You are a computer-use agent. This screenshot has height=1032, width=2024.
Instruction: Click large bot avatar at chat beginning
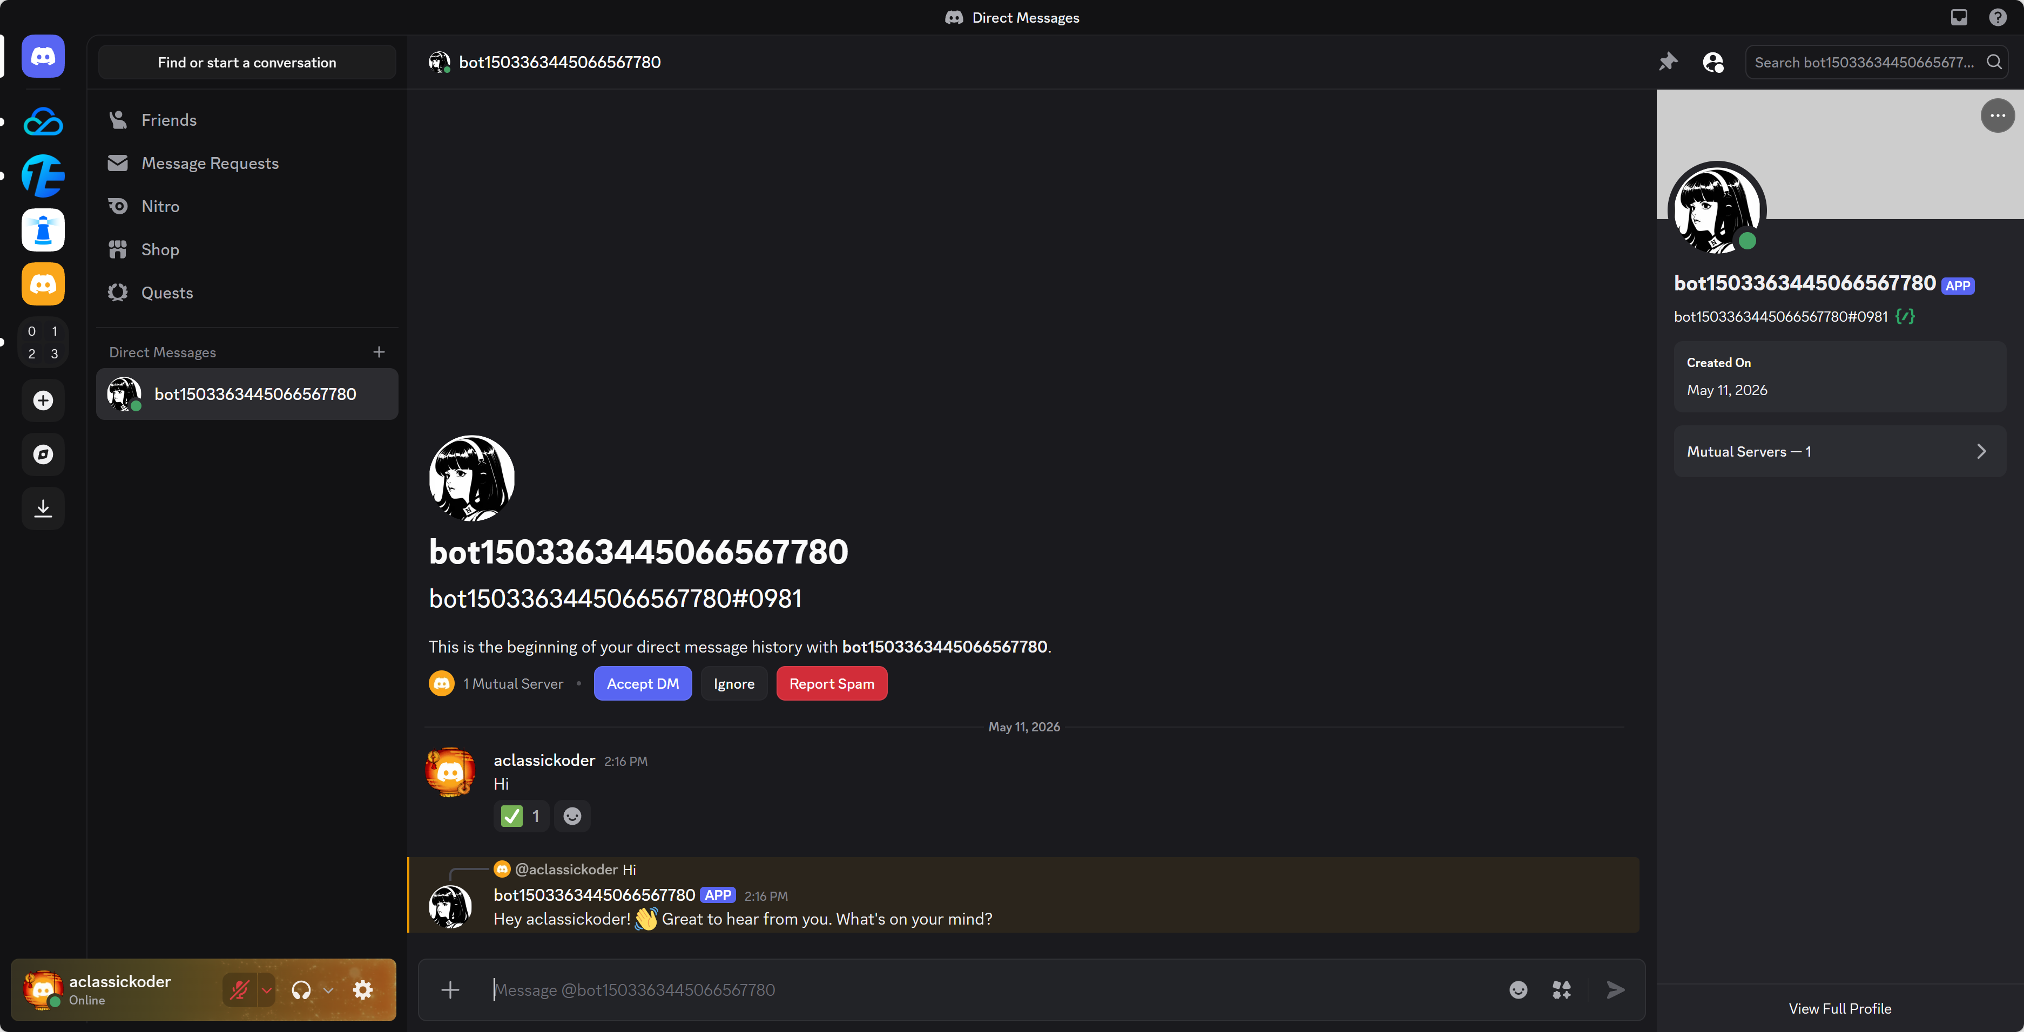tap(471, 478)
